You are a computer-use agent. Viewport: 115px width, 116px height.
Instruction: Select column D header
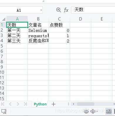pyautogui.click(x=80, y=19)
